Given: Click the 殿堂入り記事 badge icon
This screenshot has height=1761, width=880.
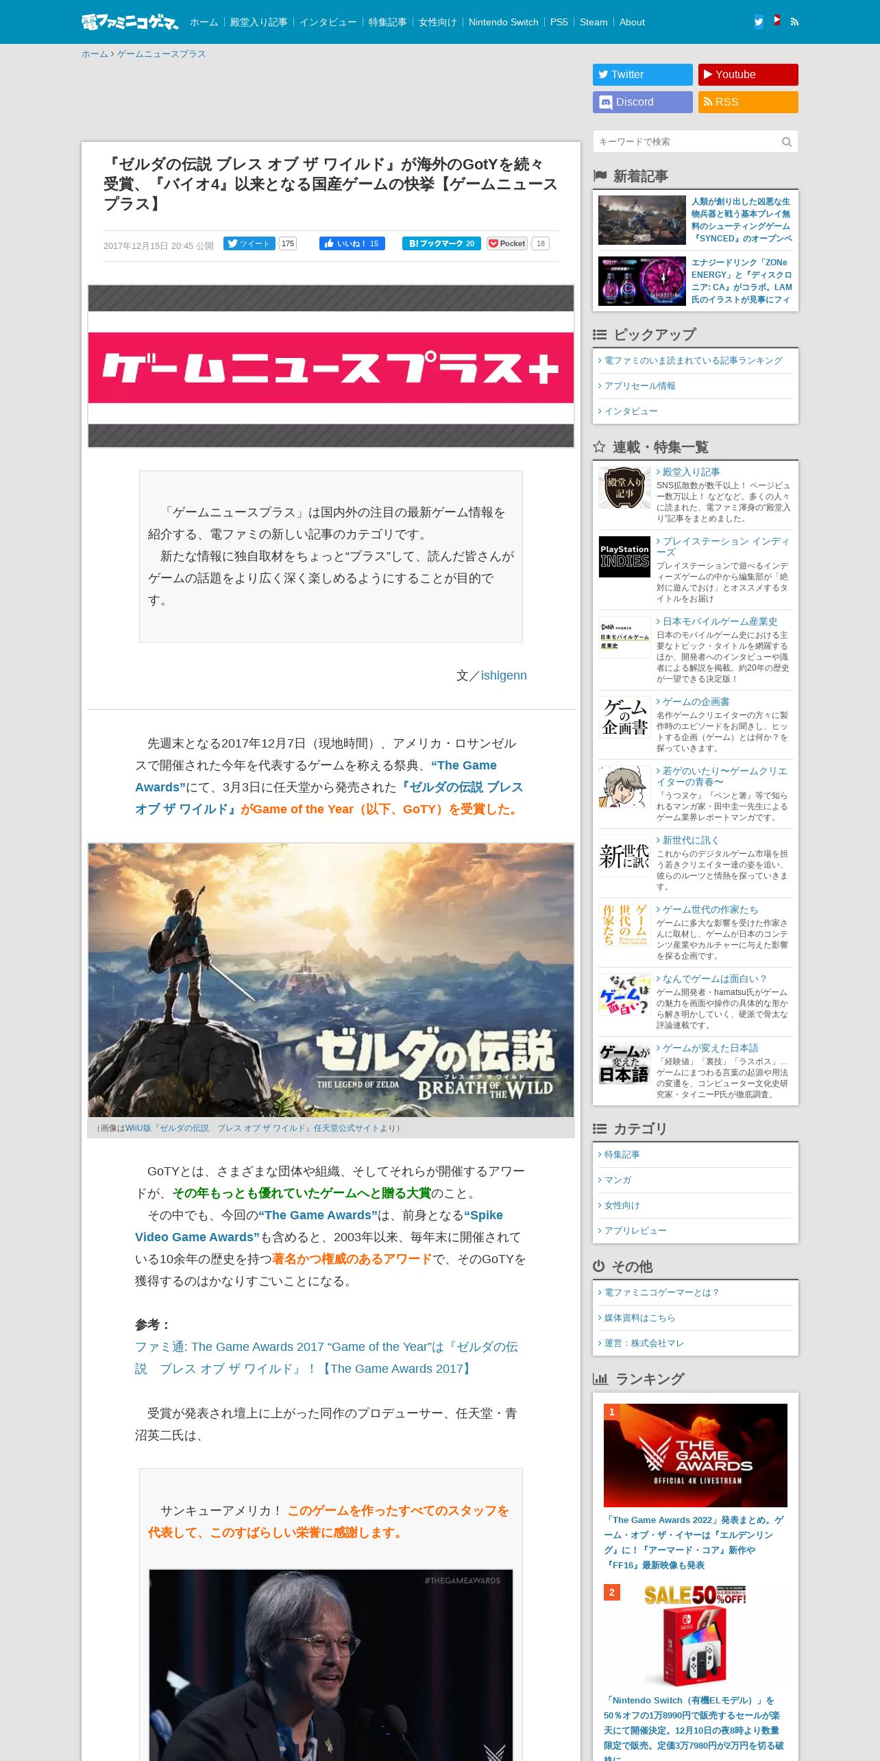Looking at the screenshot, I should (x=624, y=488).
